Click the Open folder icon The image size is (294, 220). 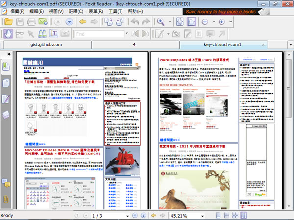(9, 22)
